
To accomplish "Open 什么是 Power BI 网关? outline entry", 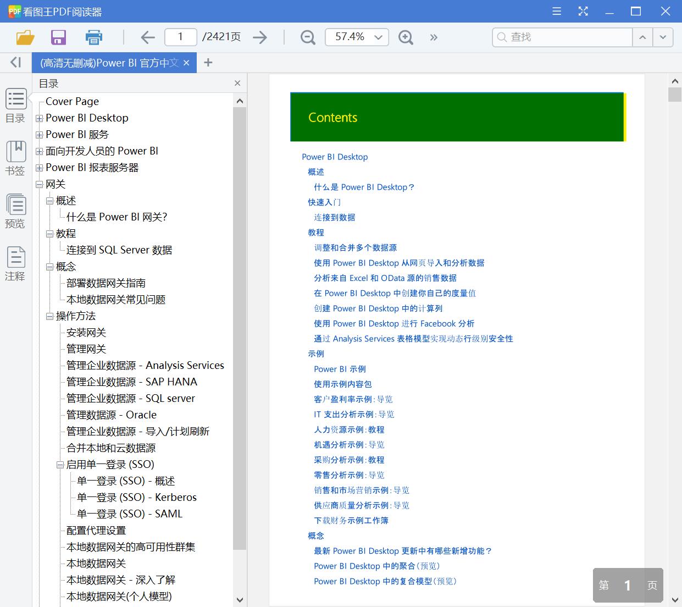I will tap(117, 217).
